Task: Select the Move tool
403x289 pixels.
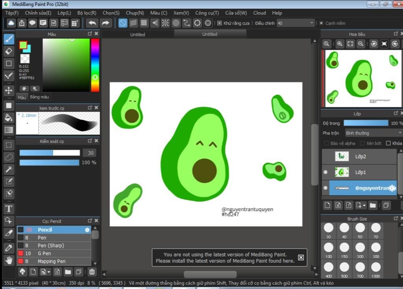Action: pyautogui.click(x=9, y=90)
